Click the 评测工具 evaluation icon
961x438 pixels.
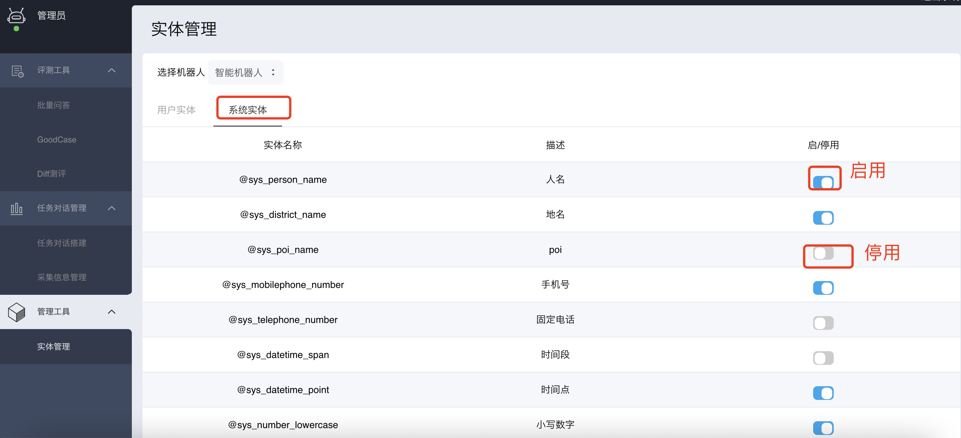coord(17,71)
